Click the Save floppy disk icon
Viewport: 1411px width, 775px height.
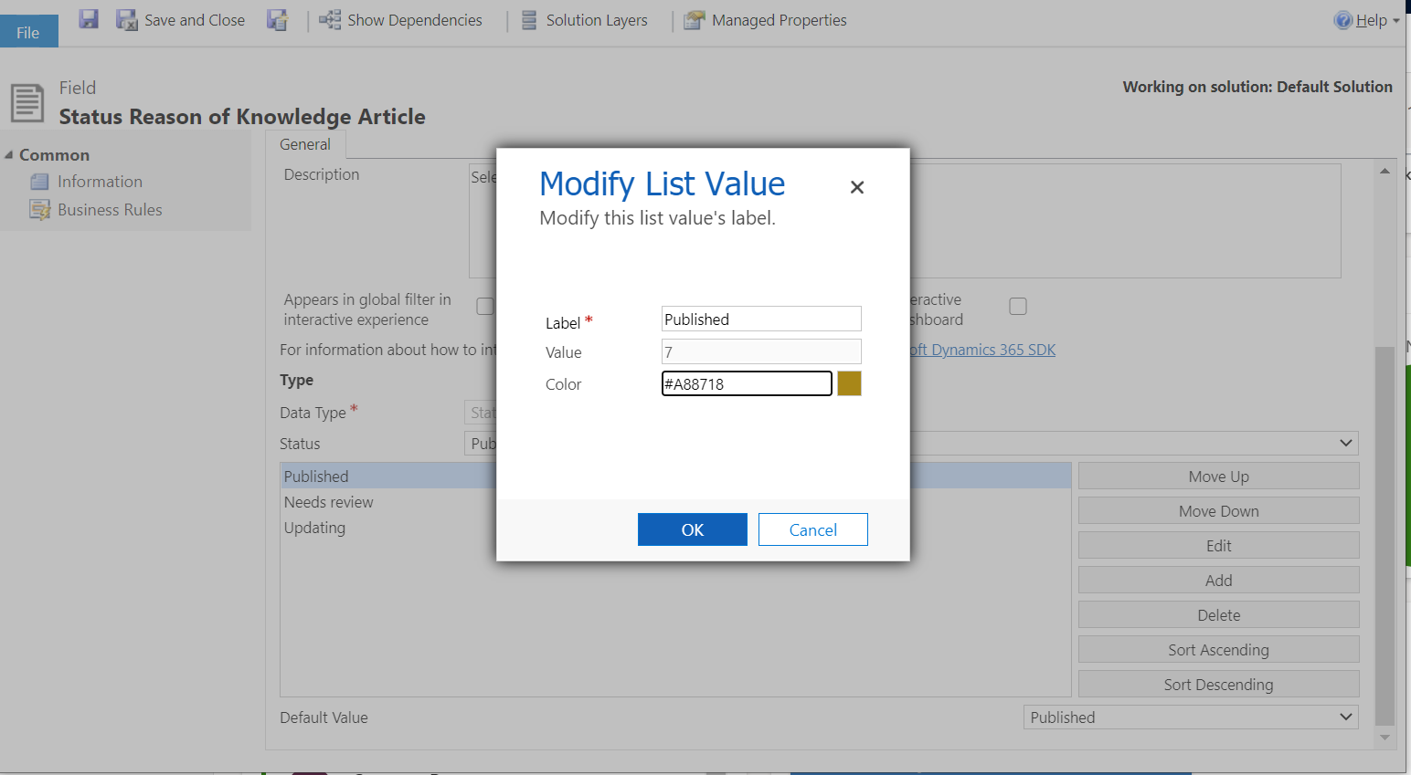[89, 19]
